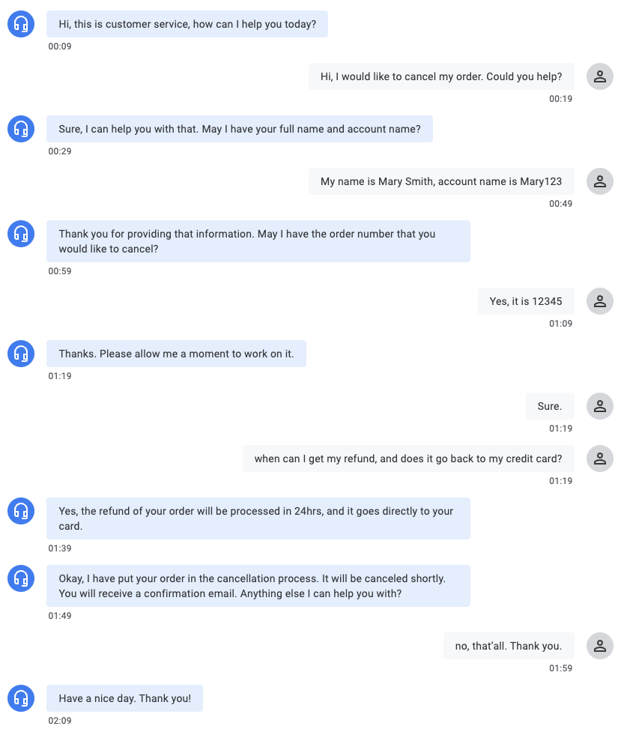Click agent avatar beside 'Have a nice day'

(21, 698)
